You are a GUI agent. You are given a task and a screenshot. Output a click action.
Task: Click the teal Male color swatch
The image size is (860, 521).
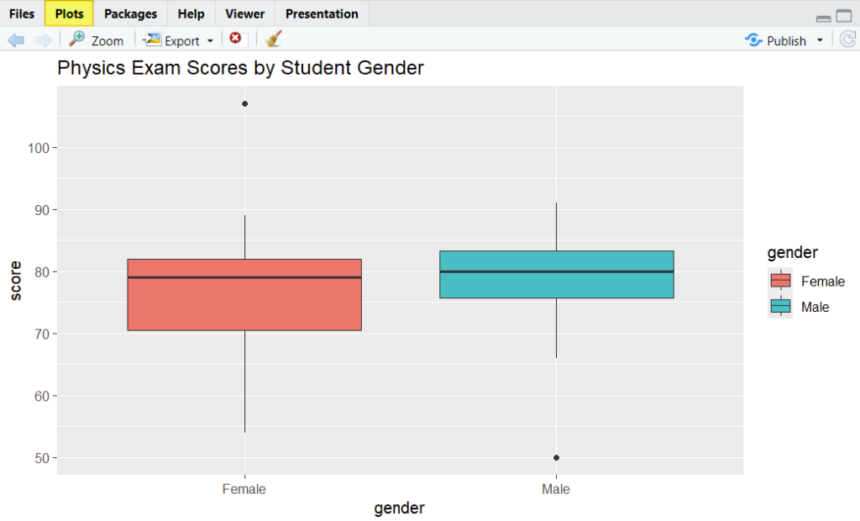click(779, 307)
